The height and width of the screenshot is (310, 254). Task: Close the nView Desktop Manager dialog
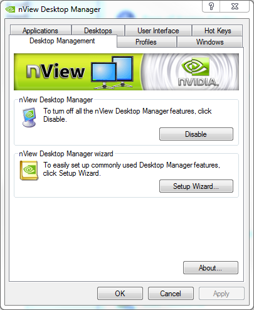(x=235, y=6)
